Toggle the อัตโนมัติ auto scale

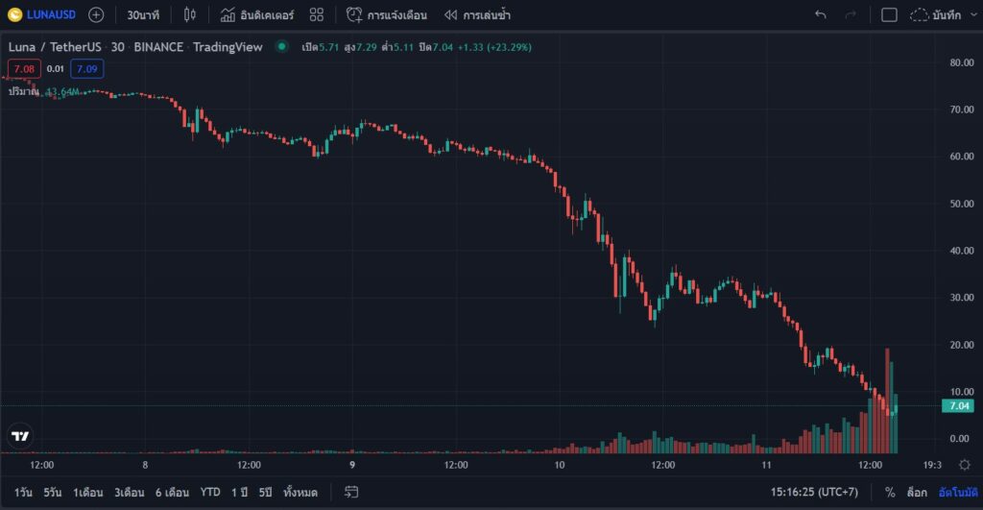959,492
